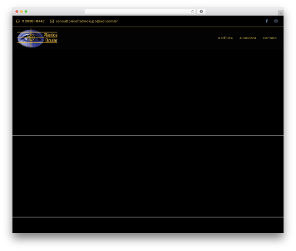Open a new tab with plus button

click(281, 13)
